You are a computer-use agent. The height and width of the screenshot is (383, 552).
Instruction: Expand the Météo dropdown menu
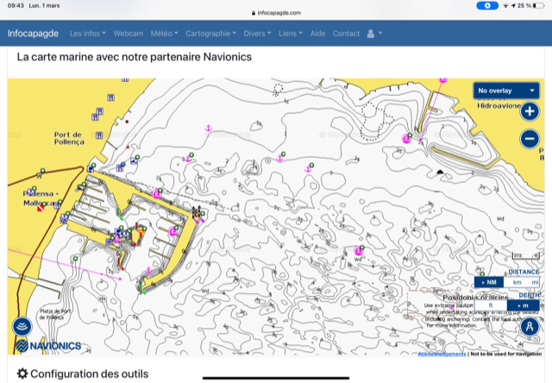164,34
